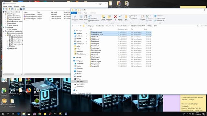
Task: Expand the Olay Görüntüleyicisi tree node
Action: [x=6, y=18]
